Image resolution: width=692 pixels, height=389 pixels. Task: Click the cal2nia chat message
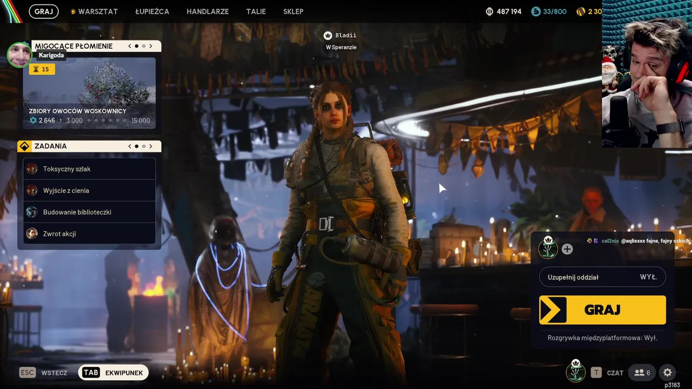[x=638, y=241]
